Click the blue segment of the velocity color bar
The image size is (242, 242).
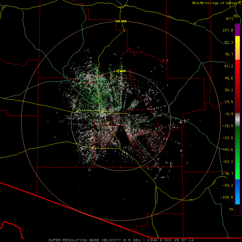point(237,192)
